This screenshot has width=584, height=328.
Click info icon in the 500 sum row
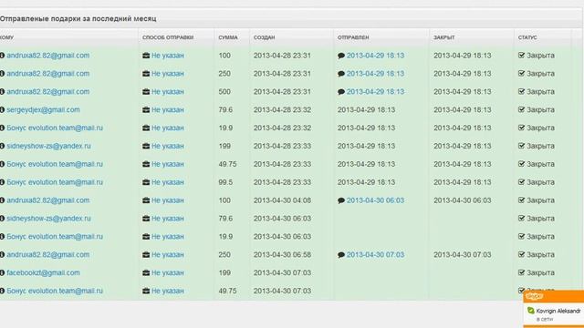pyautogui.click(x=2, y=92)
